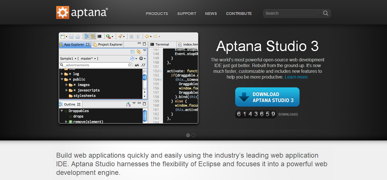Open the PRODUCTS menu

(157, 13)
